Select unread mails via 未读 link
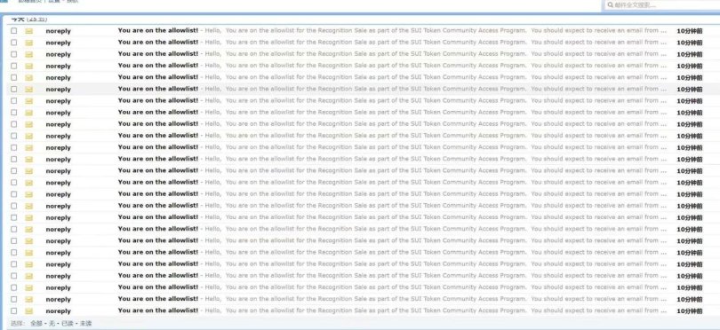This screenshot has height=330, width=720. [86, 323]
